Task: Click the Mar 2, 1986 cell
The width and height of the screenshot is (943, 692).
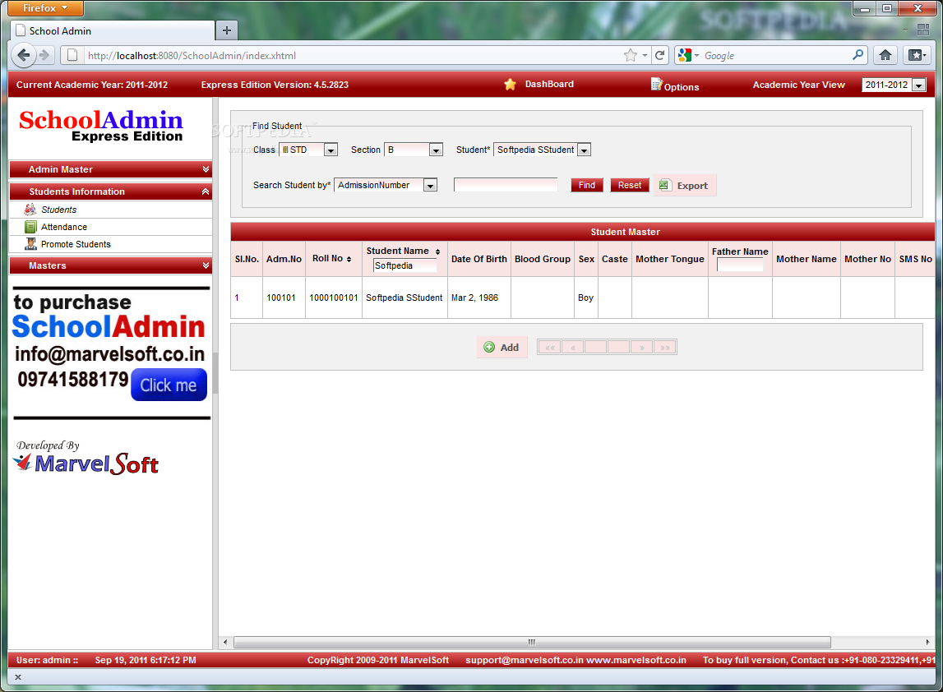Action: [x=478, y=298]
